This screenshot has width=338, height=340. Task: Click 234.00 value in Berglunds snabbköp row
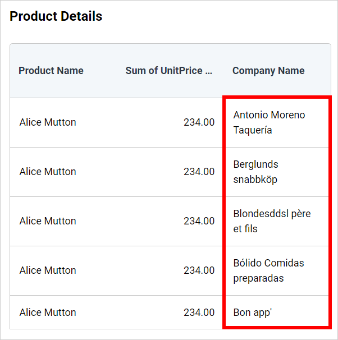point(199,172)
